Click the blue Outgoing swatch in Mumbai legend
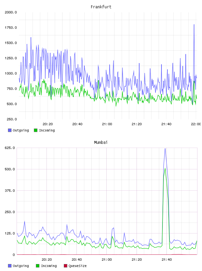 pyautogui.click(x=10, y=266)
